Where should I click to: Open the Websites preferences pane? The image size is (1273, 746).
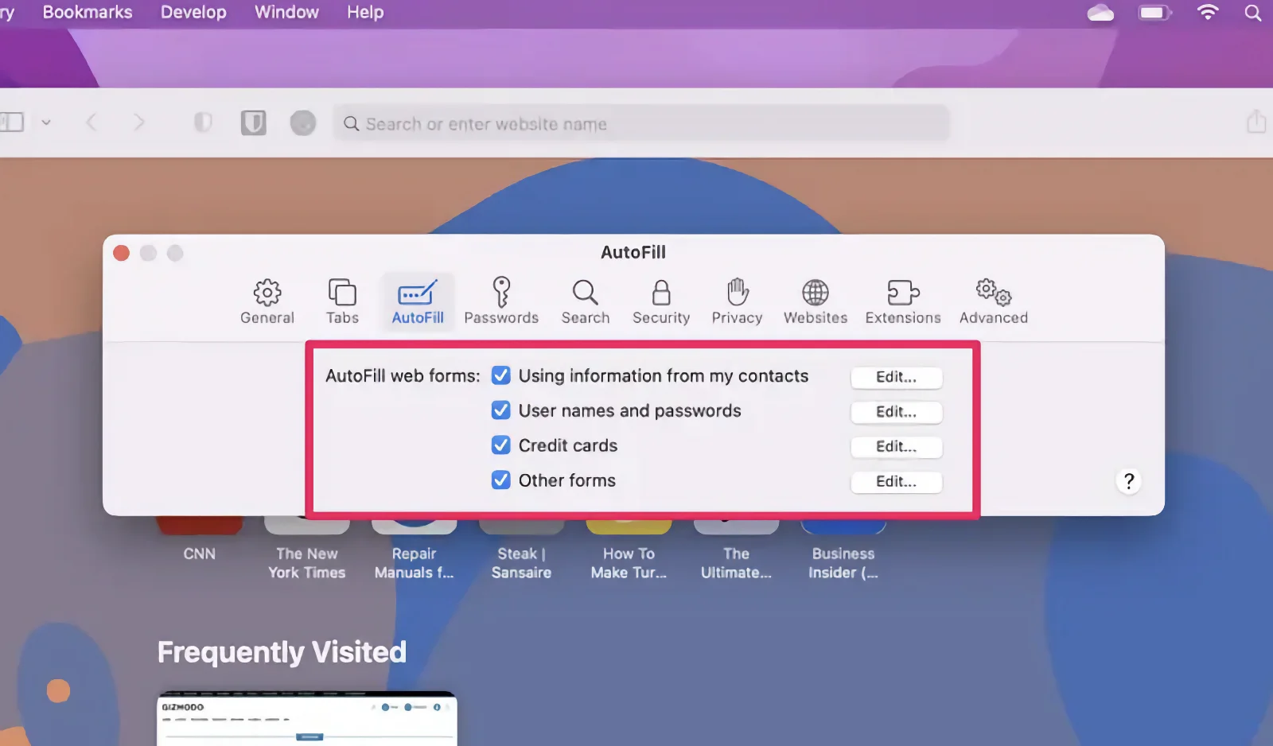[x=816, y=302]
